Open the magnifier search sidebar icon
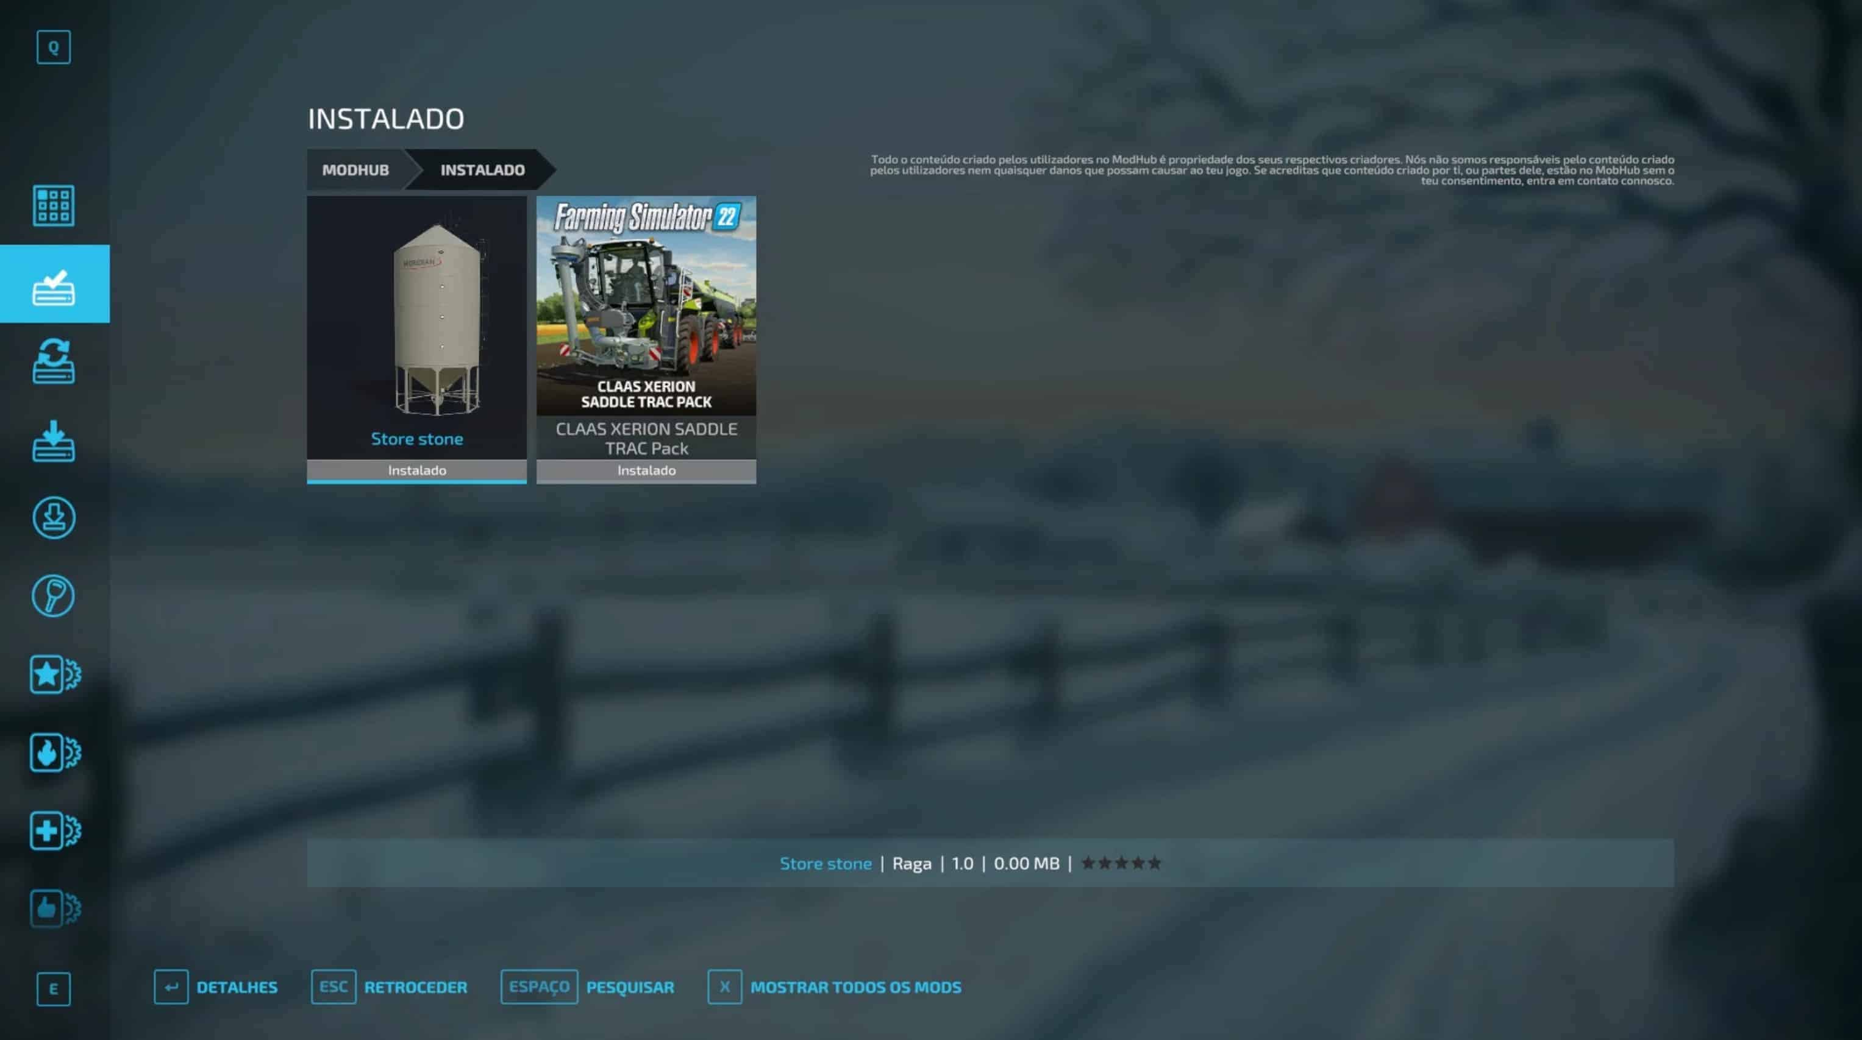The width and height of the screenshot is (1862, 1040). tap(54, 596)
